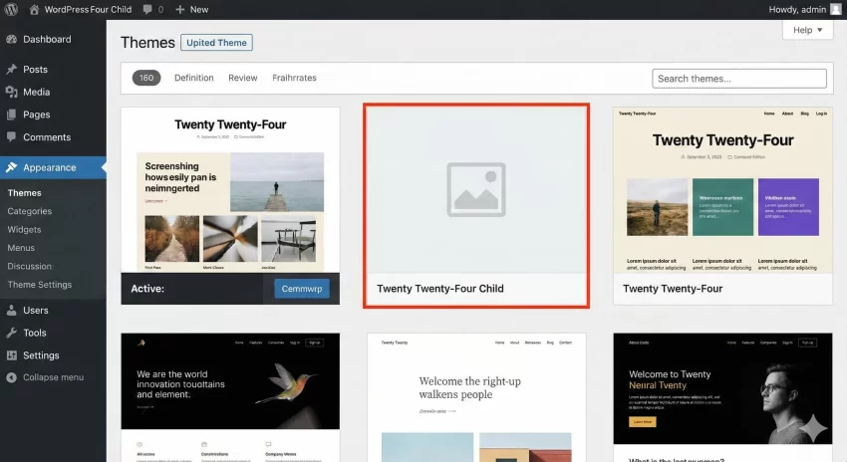Screen dimensions: 847x462
Task: Open the site home icon in admin bar
Action: click(34, 9)
